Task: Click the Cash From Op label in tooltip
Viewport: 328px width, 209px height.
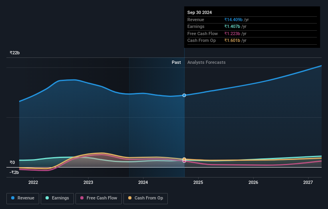Action: (201, 41)
